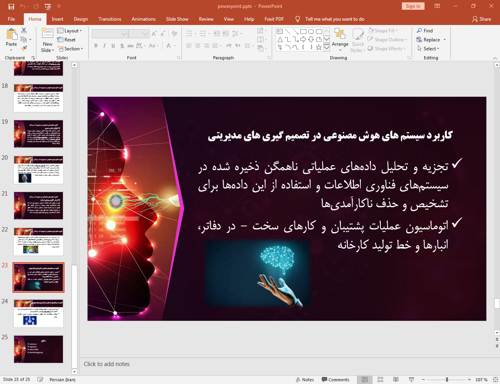This screenshot has width=500, height=384.
Task: Switch to Reading View icon
Action: click(396, 380)
